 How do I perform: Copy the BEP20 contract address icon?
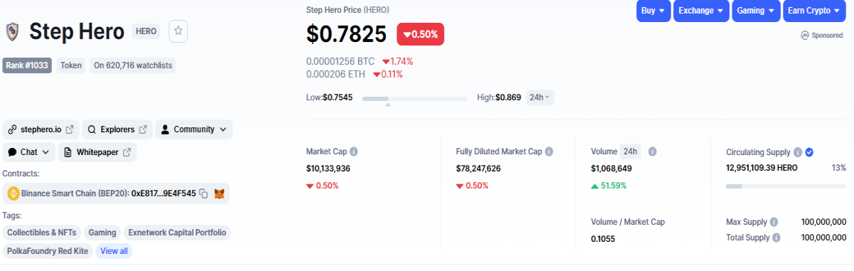(x=204, y=193)
